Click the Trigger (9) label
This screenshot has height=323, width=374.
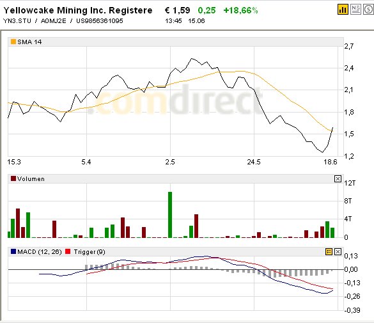[x=90, y=252]
